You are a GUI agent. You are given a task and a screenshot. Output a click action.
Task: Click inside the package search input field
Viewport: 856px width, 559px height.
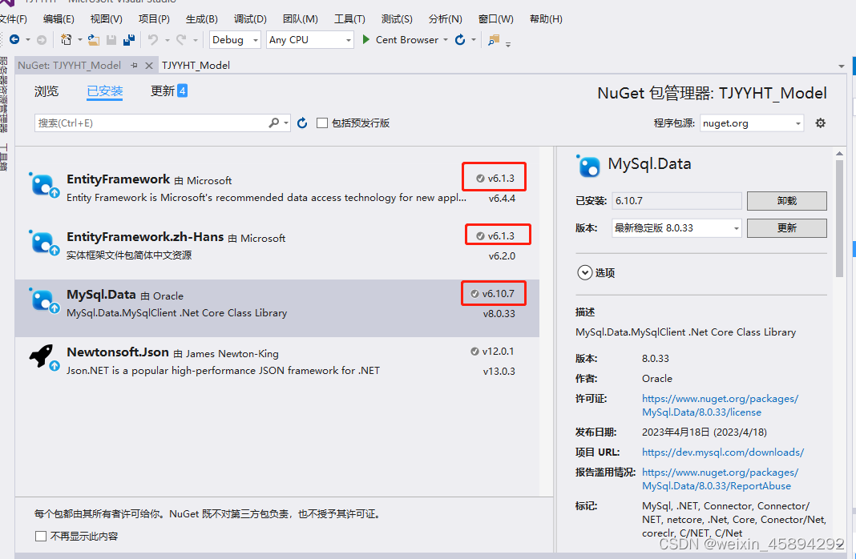pyautogui.click(x=144, y=123)
